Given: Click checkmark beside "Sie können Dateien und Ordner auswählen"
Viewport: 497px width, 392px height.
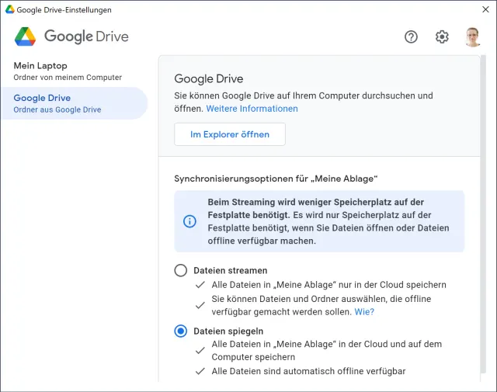Looking at the screenshot, I should point(200,305).
